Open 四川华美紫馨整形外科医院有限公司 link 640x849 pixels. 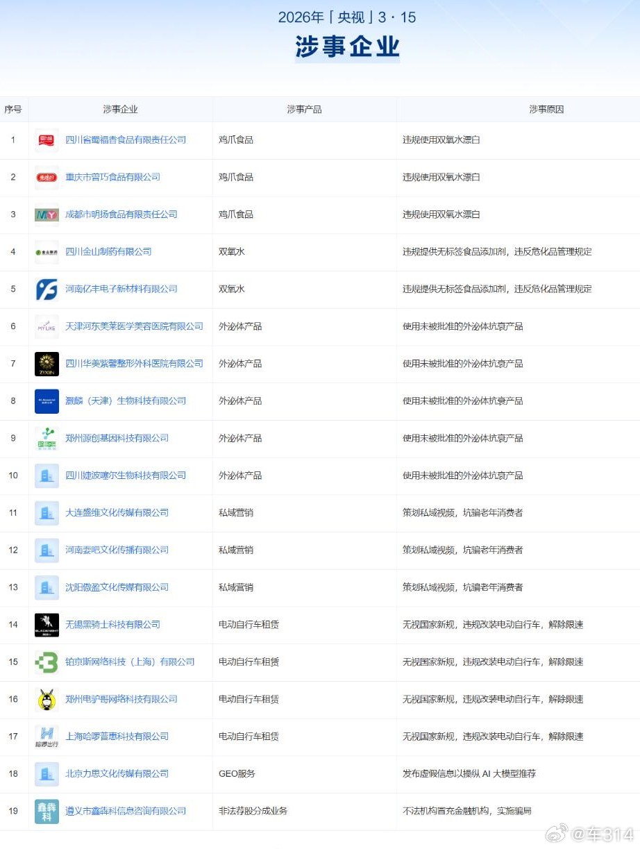[x=134, y=364]
